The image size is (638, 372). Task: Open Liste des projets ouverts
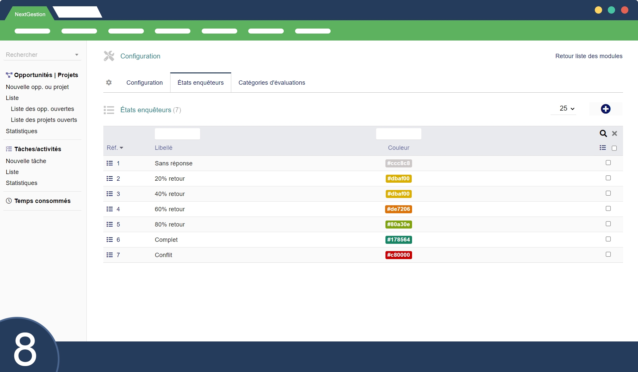point(44,120)
